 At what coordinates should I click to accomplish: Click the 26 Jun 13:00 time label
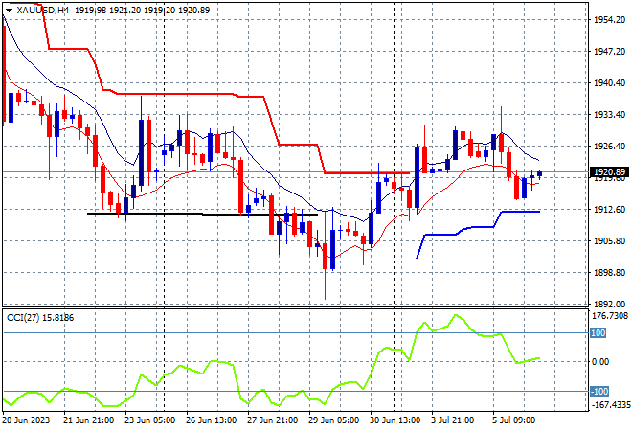(212, 420)
